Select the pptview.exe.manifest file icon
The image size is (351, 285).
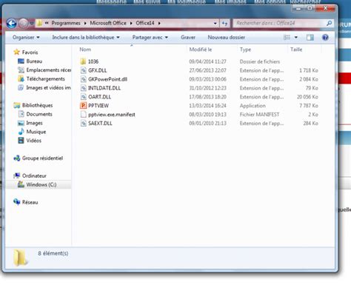(x=84, y=115)
